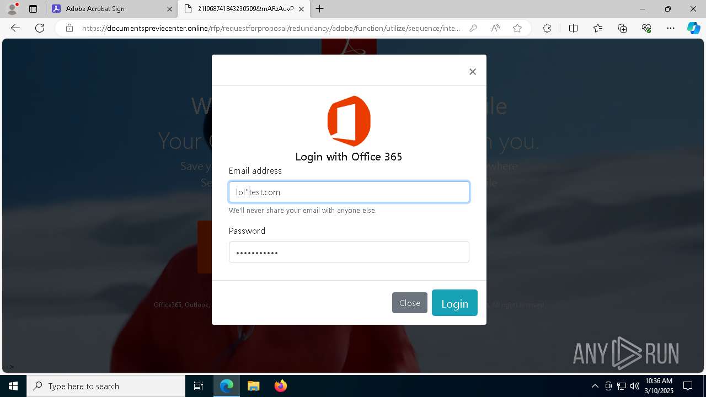This screenshot has width=706, height=397.
Task: Click 'Login with Office 365' heading
Action: (x=349, y=157)
